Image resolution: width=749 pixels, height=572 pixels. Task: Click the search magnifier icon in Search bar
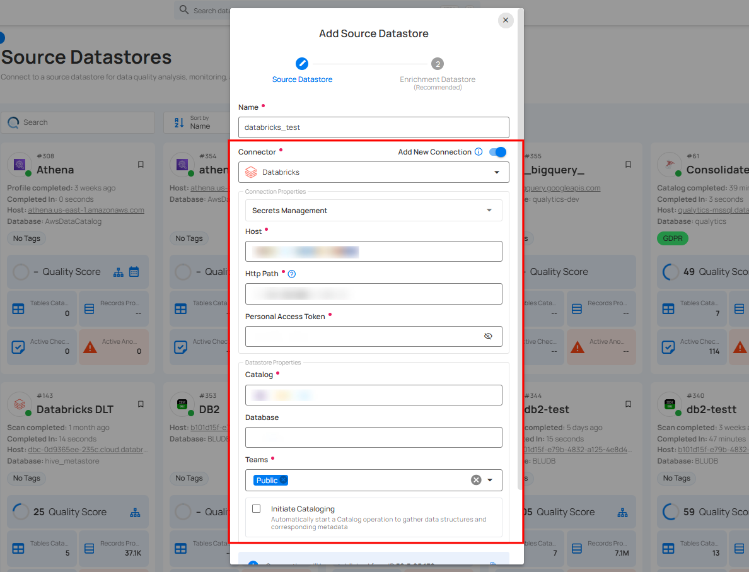[13, 122]
